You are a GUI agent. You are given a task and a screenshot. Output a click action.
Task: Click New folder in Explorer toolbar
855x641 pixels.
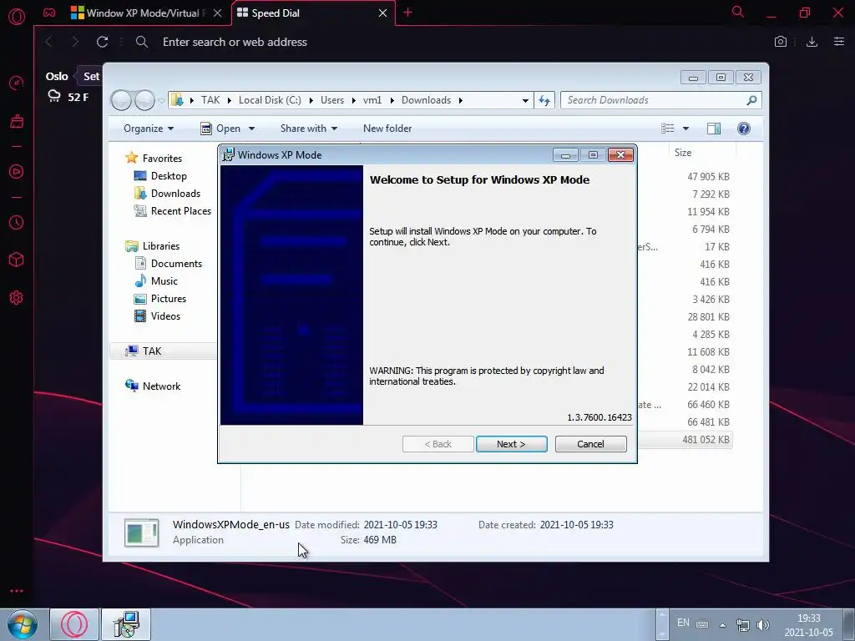[x=387, y=129]
